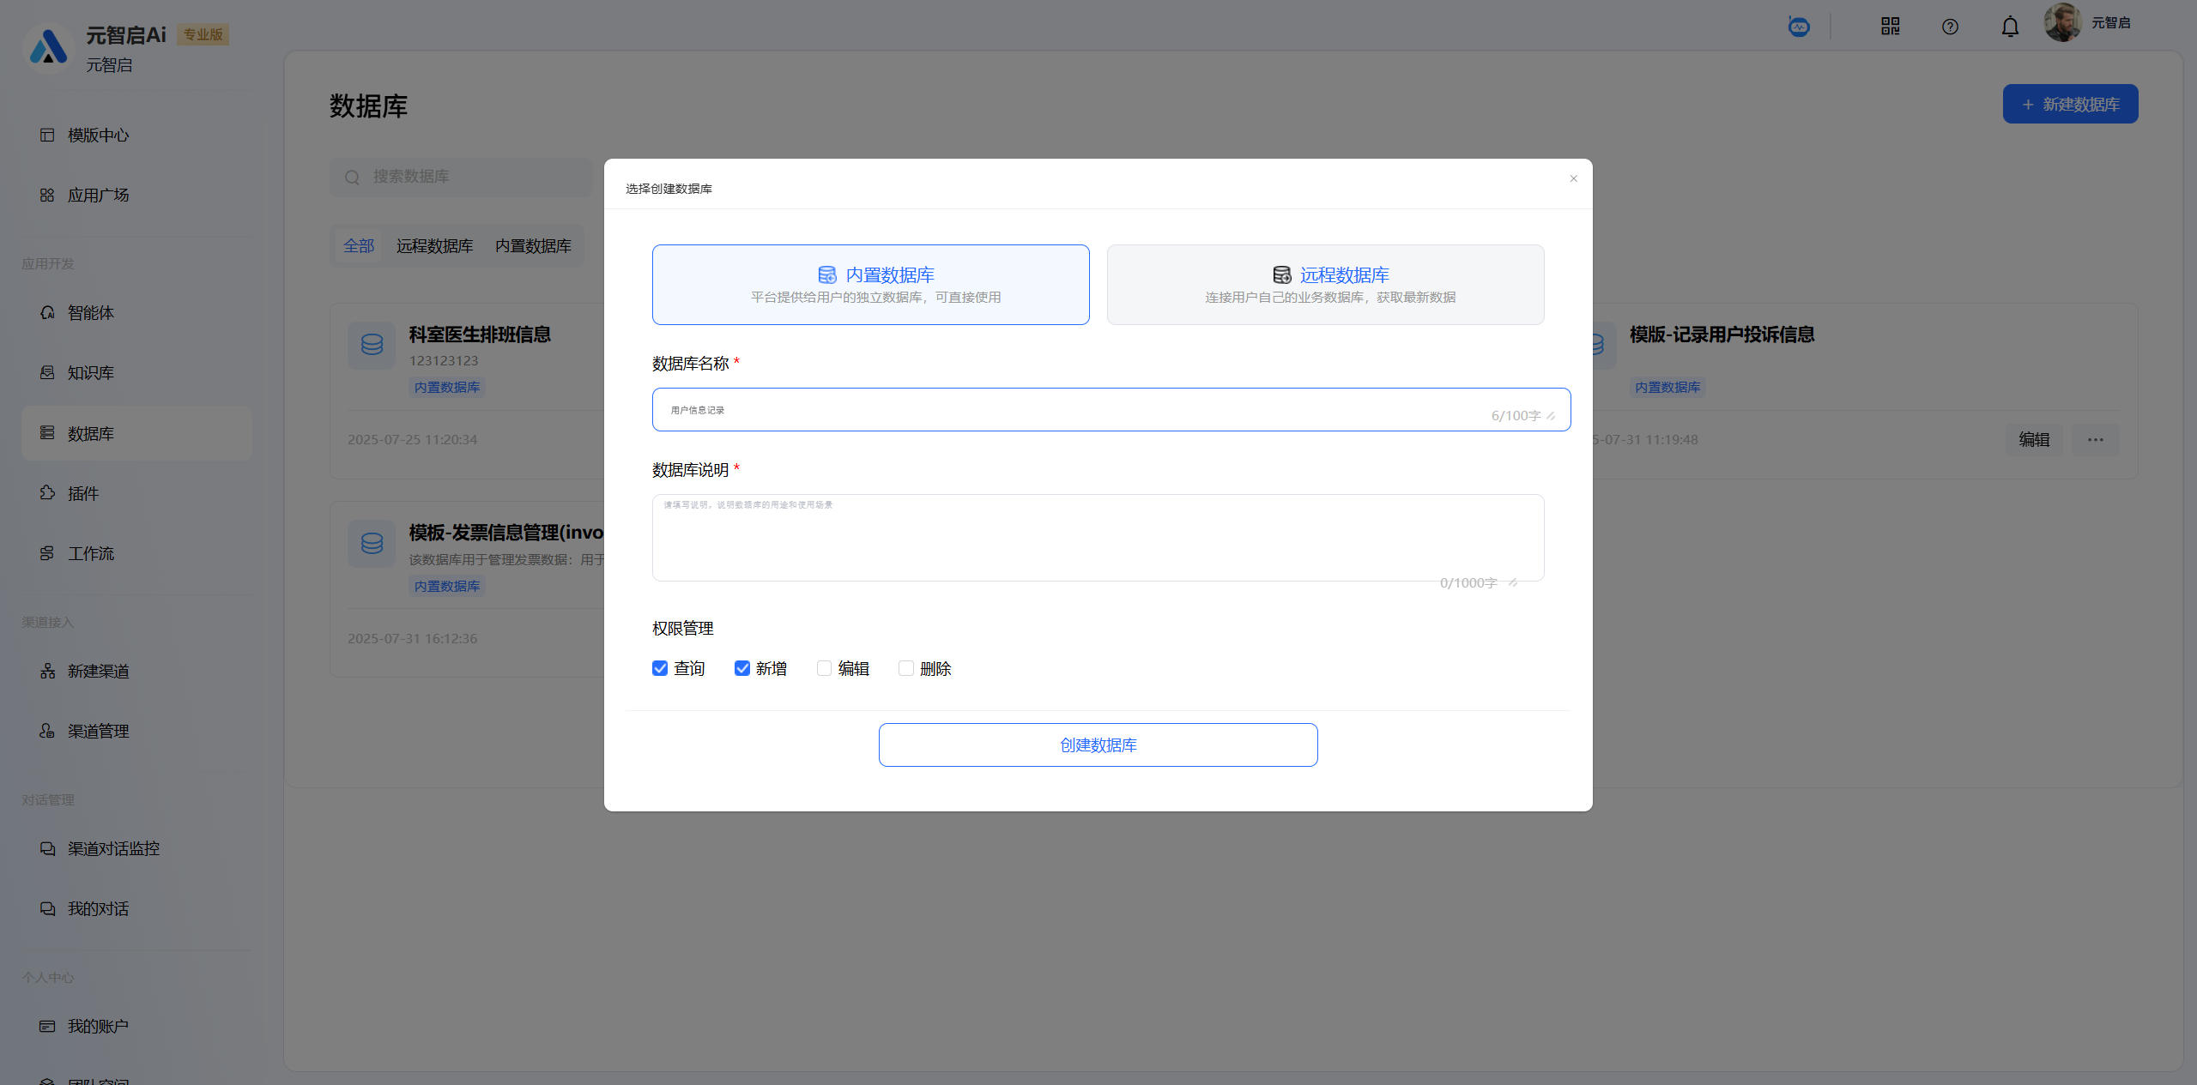Enable the 编辑 permission checkbox
Screen dimensions: 2197x1085
pos(824,668)
